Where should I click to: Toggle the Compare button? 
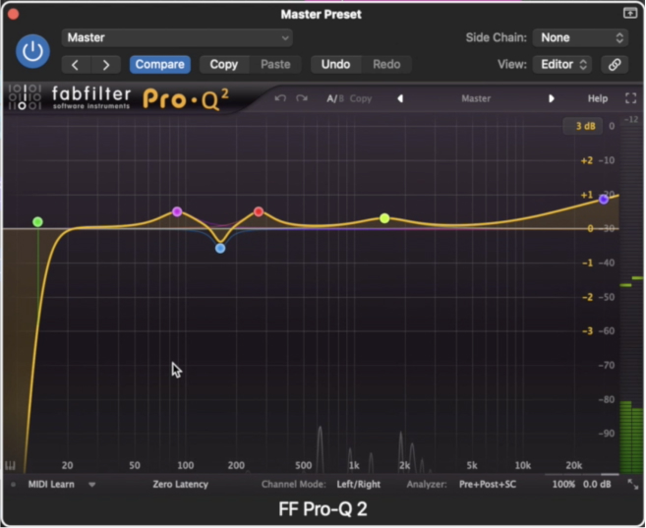[x=160, y=64]
